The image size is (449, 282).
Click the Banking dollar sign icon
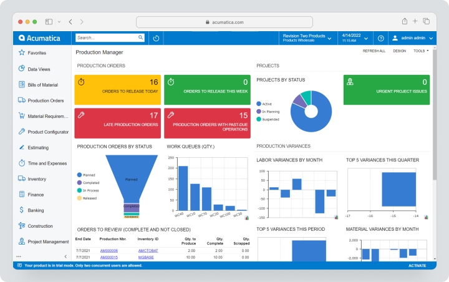[22, 210]
